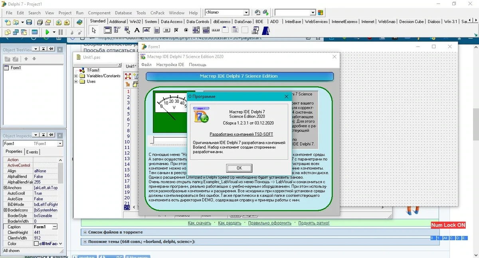Image resolution: width=479 pixels, height=258 pixels.
Task: Open the Form1 TForm1 object dropdown
Action: pos(60,144)
